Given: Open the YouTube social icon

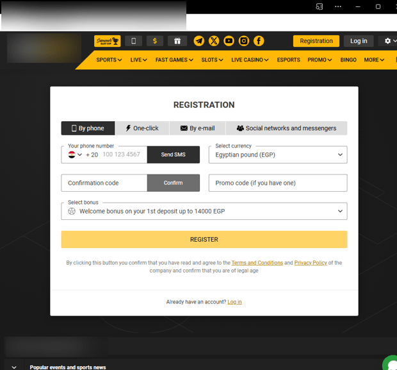Looking at the screenshot, I should click(x=229, y=41).
